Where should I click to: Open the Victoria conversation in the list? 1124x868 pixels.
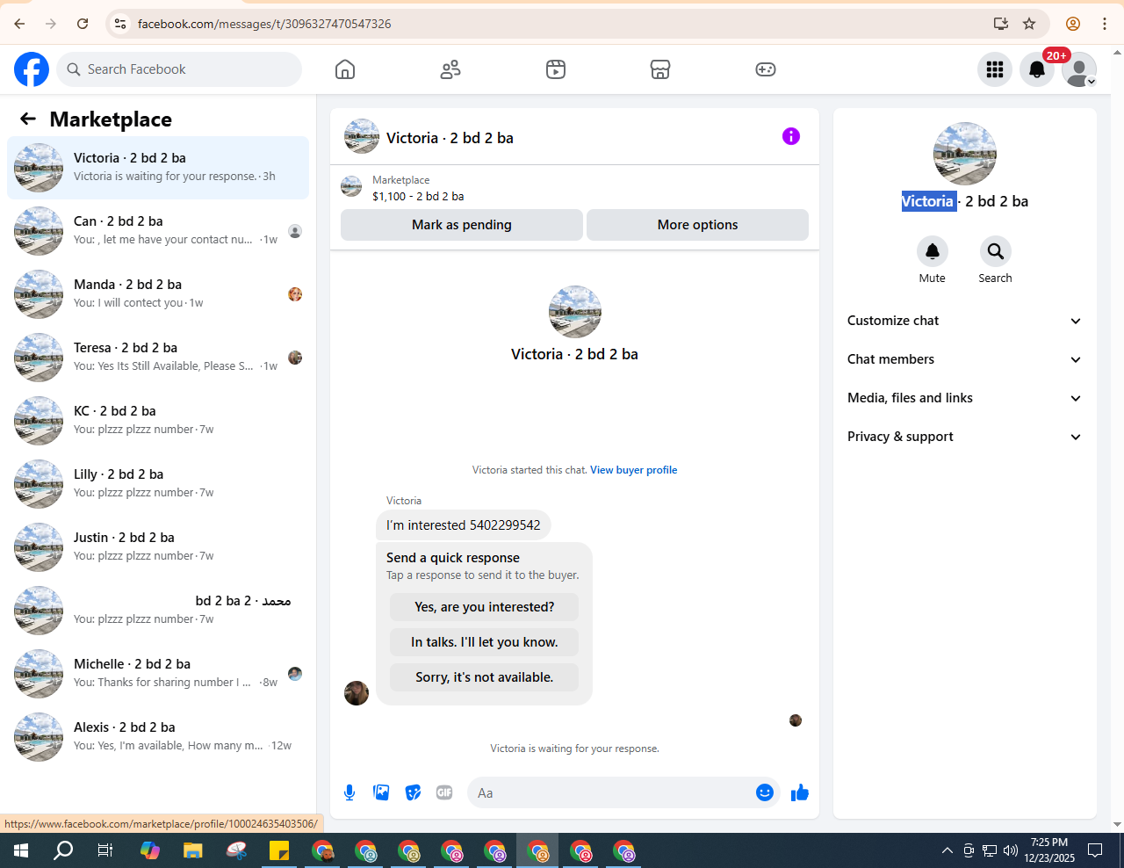click(158, 168)
